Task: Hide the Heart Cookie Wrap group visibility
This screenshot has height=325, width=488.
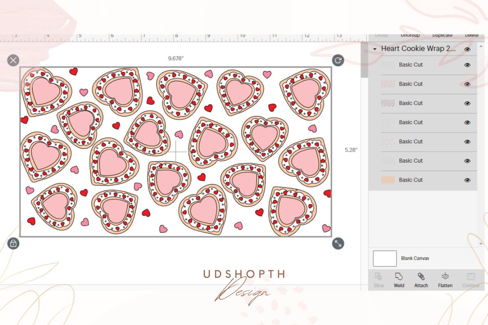Action: pyautogui.click(x=468, y=49)
